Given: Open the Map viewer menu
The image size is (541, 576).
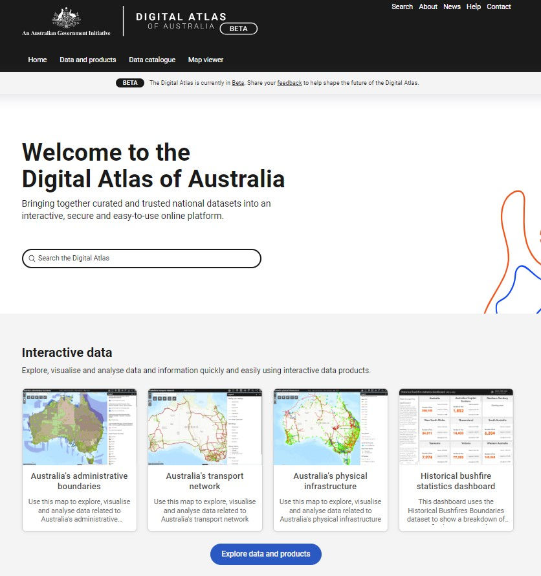Looking at the screenshot, I should pos(205,60).
